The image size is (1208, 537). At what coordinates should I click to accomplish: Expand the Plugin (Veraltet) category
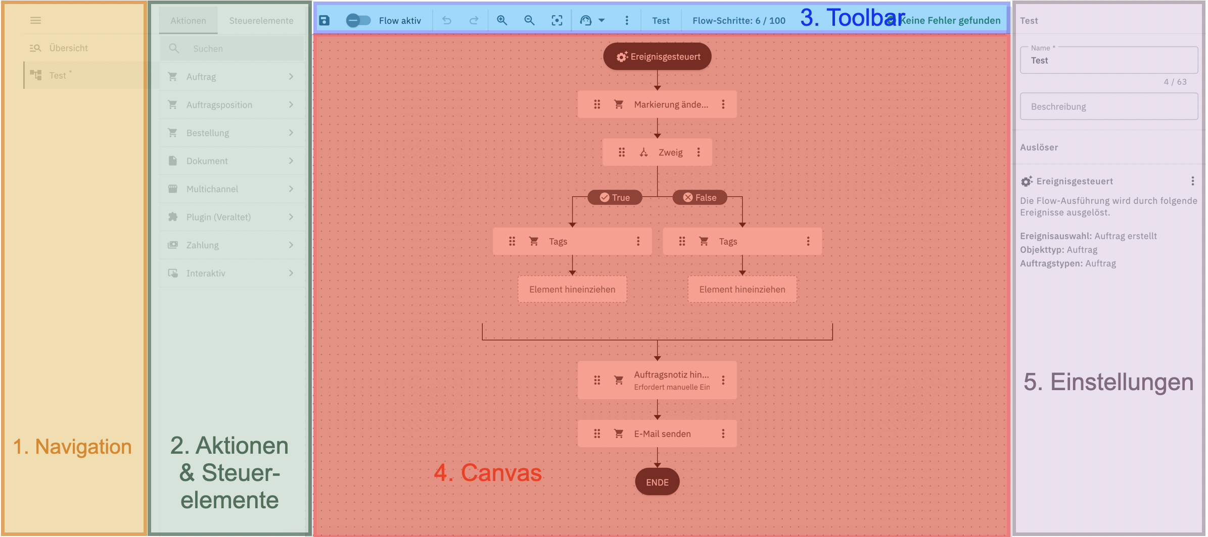click(x=233, y=217)
